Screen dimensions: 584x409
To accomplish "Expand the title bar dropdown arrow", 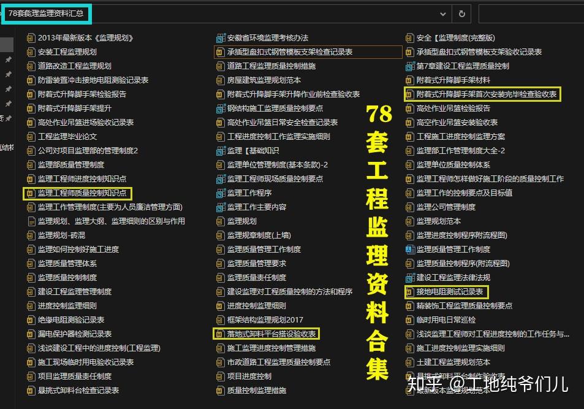I will 444,13.
